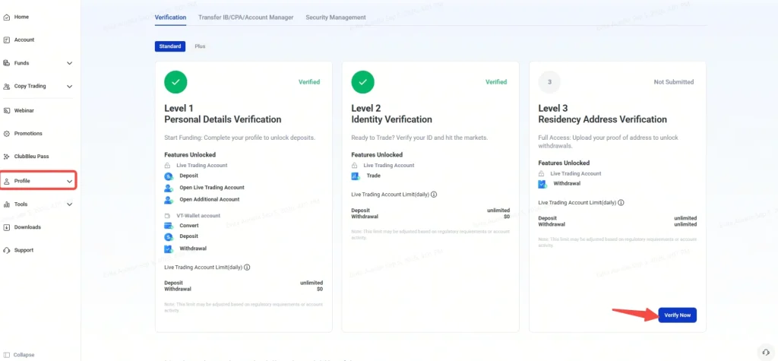The image size is (778, 361).
Task: Click the Level 2 Trade chart icon
Action: [356, 176]
